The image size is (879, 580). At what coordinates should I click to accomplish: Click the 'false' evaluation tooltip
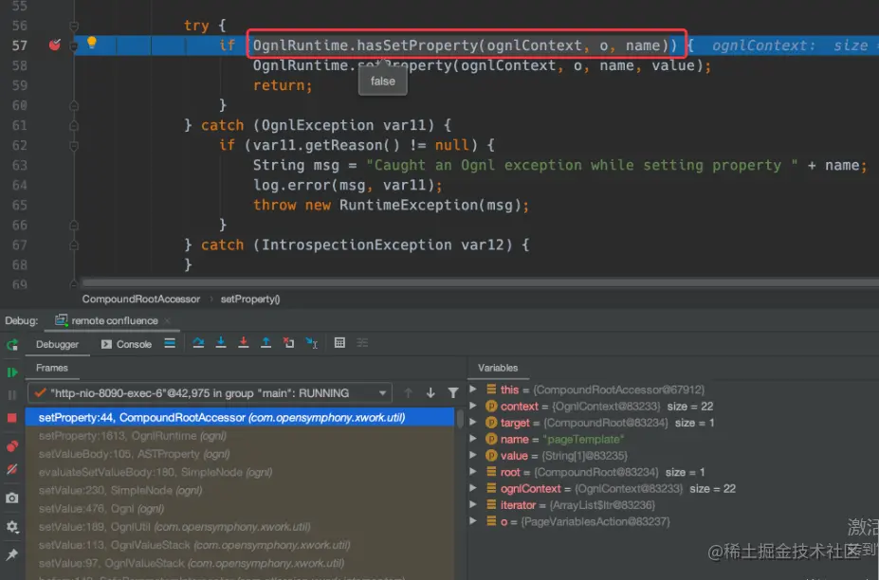pos(383,82)
